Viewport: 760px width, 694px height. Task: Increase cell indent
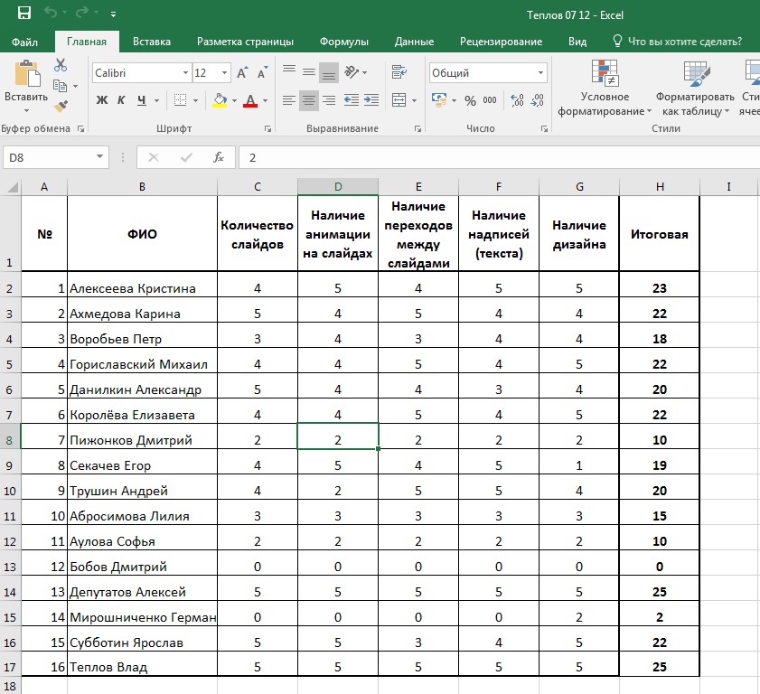tap(371, 100)
